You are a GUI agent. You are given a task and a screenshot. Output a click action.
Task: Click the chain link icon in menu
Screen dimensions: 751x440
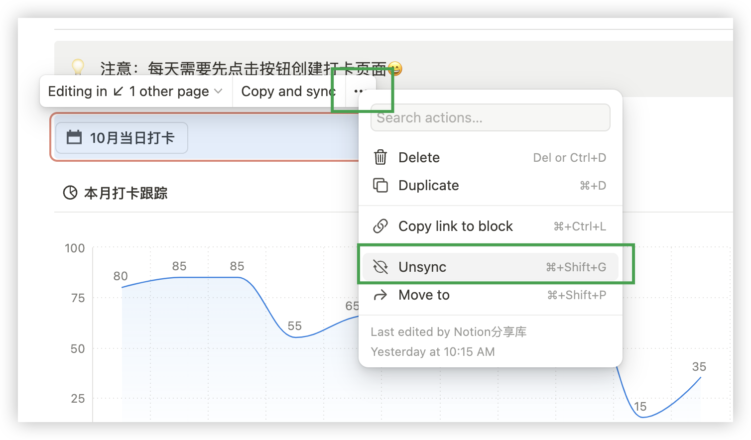[380, 226]
